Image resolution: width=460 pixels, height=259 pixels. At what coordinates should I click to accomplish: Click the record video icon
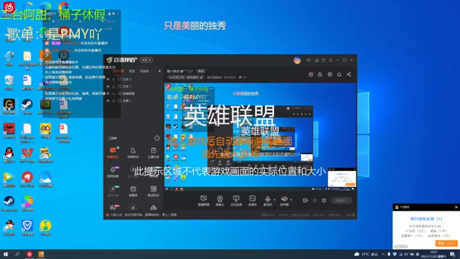[x=305, y=200]
